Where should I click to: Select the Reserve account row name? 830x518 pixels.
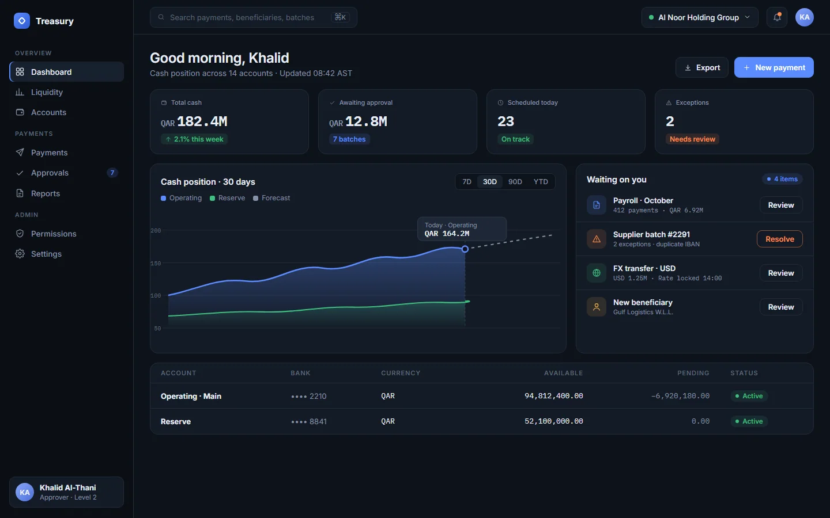coord(176,421)
